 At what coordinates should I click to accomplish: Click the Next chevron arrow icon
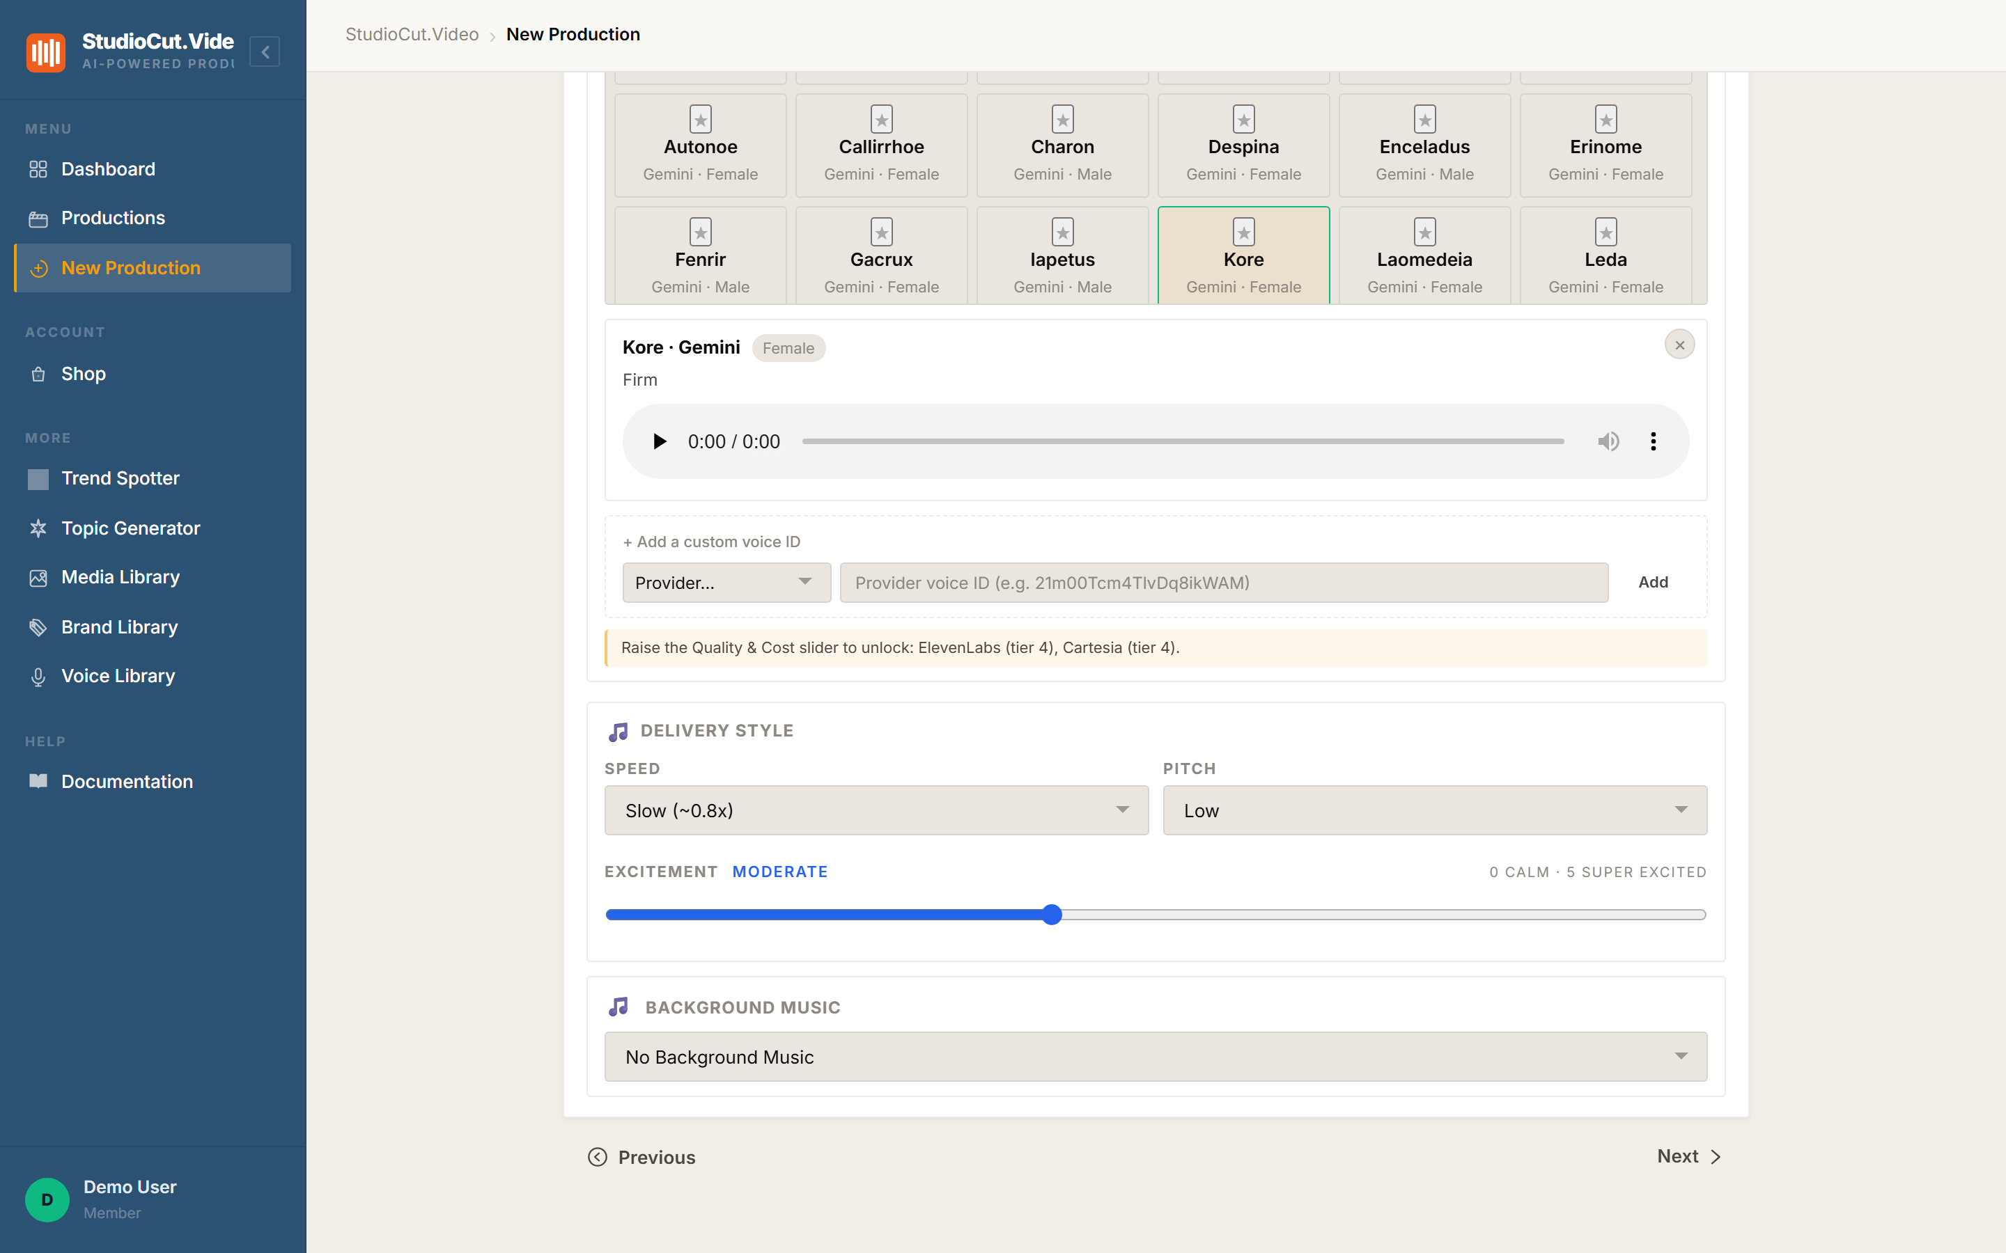point(1715,1157)
